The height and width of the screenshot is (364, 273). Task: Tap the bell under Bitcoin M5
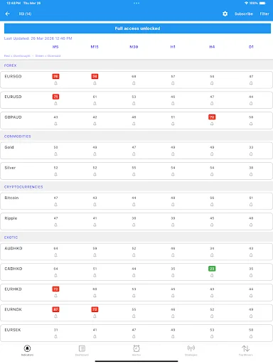pyautogui.click(x=55, y=205)
